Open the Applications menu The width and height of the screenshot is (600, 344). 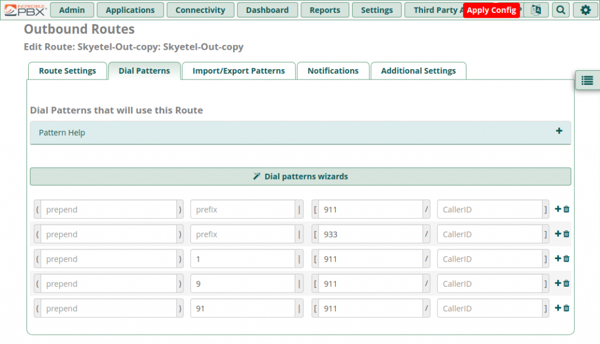pos(130,10)
